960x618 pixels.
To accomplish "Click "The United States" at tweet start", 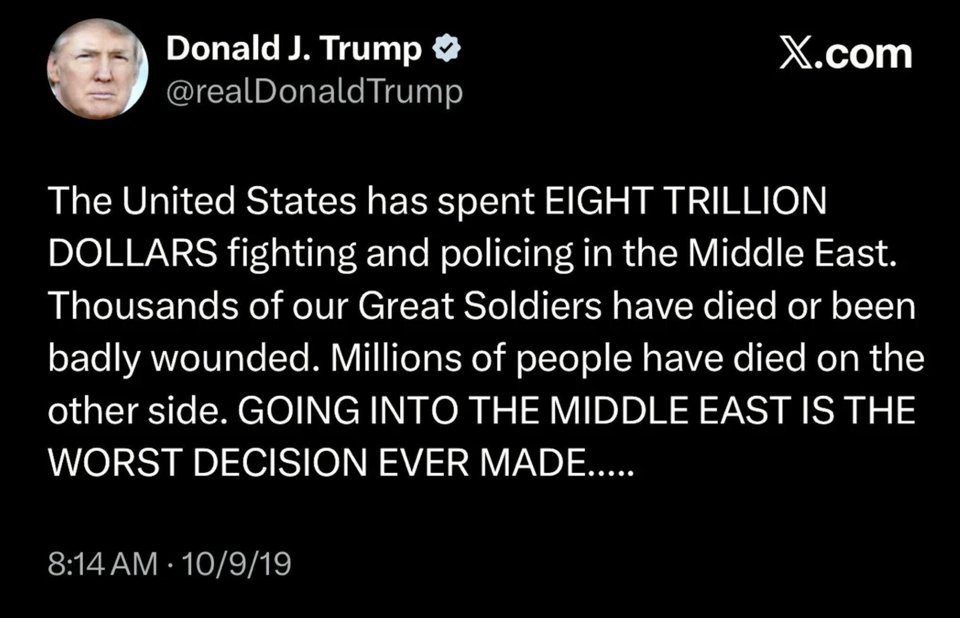I will coord(202,201).
